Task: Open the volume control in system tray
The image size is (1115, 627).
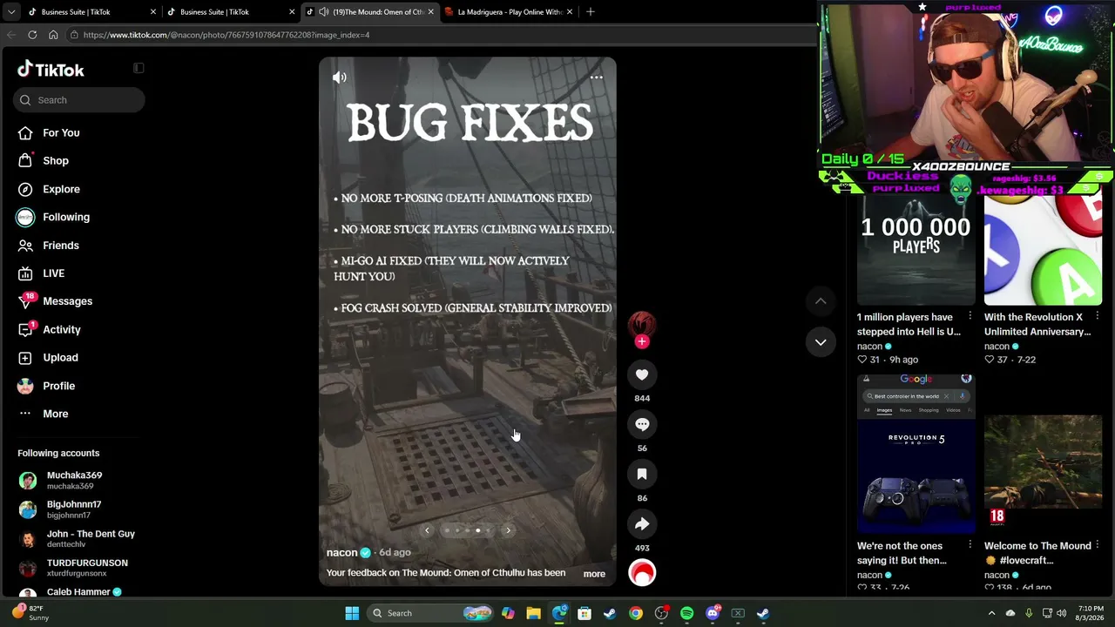Action: pos(1061,613)
